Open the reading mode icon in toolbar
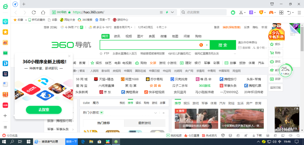The image size is (304, 145). 233,13
